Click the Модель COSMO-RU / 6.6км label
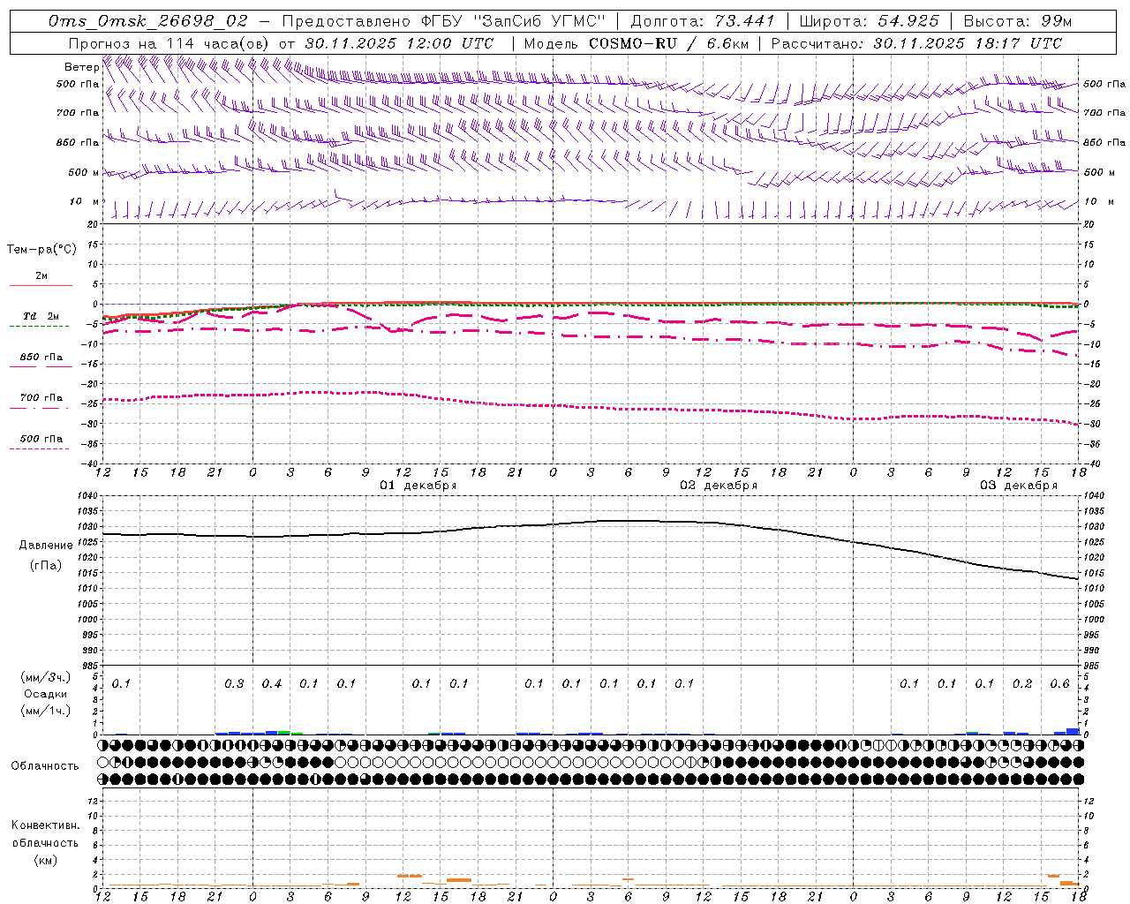 (x=637, y=43)
